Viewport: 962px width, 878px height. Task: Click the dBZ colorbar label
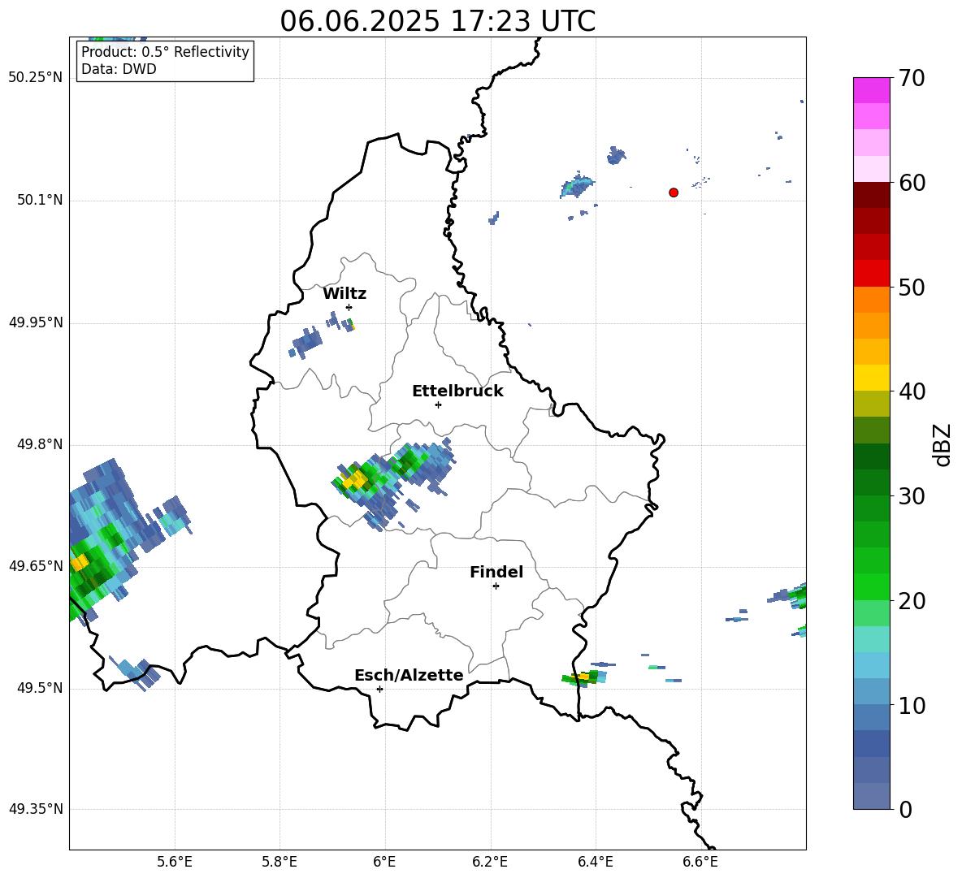[942, 444]
